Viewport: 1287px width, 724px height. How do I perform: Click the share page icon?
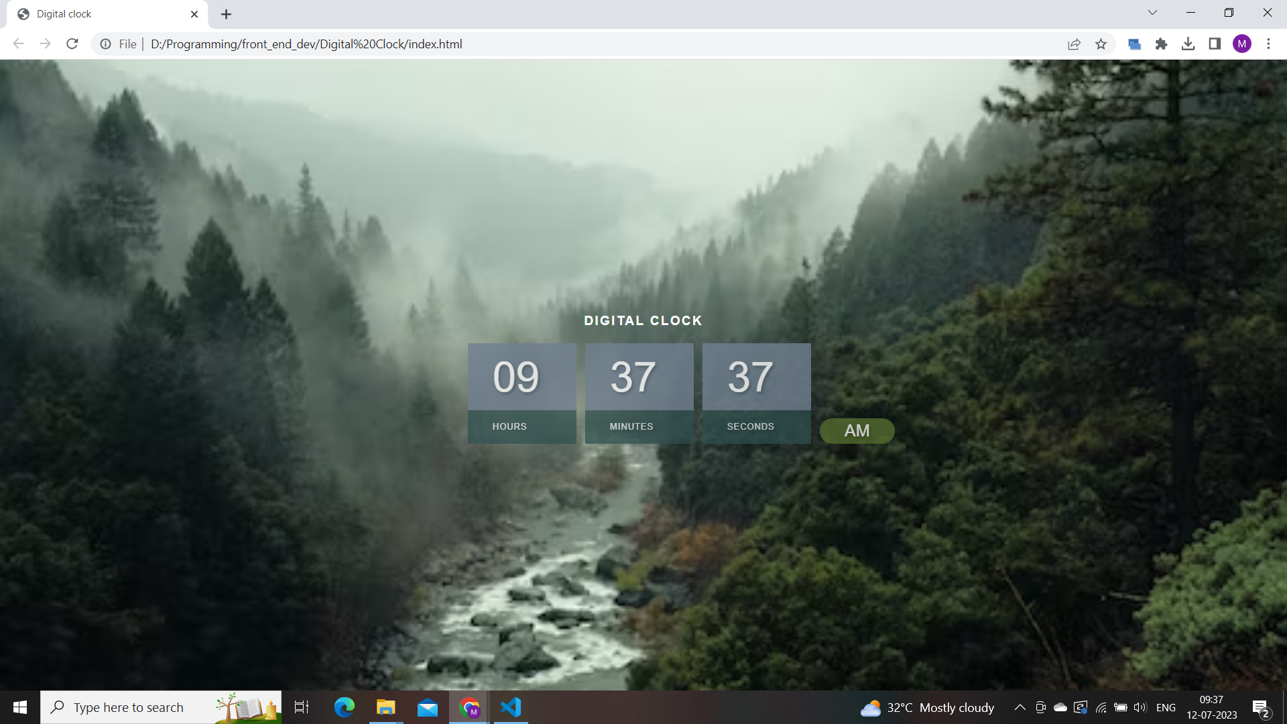pyautogui.click(x=1074, y=44)
